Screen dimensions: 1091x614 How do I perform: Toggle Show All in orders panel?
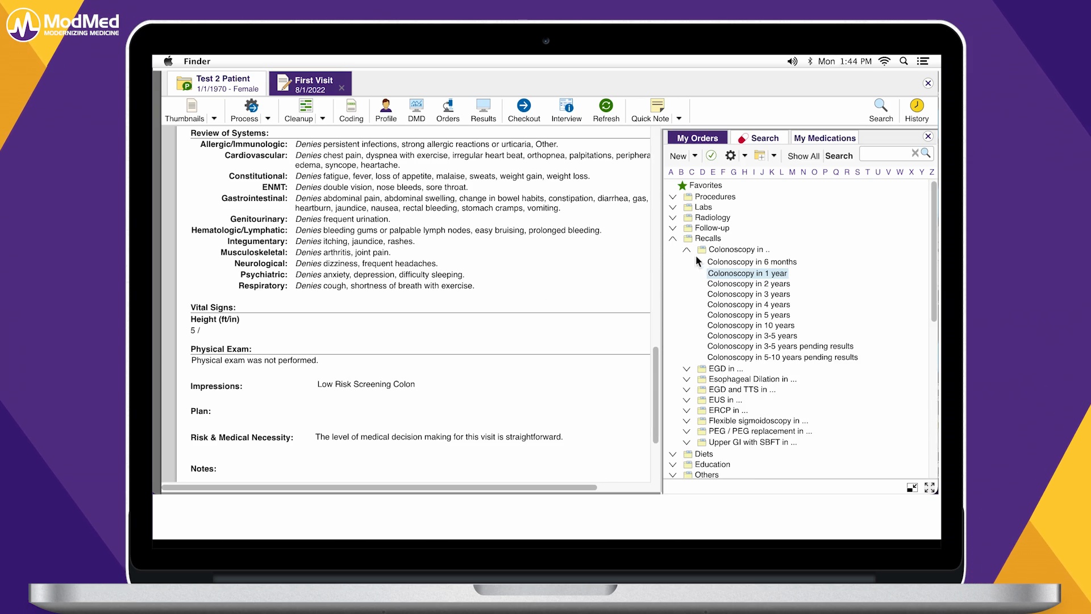point(803,156)
